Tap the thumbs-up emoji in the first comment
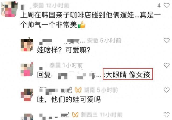This screenshot has width=172, height=120. 82,25
